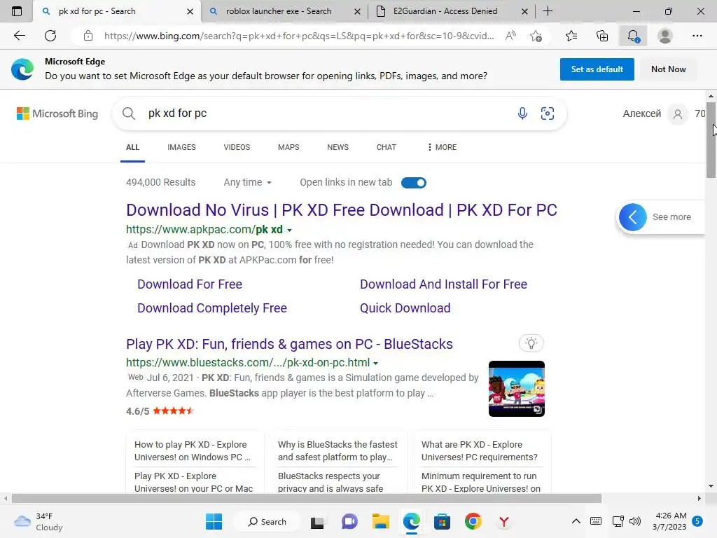Open File Explorer from the taskbar
717x538 pixels.
tap(380, 521)
